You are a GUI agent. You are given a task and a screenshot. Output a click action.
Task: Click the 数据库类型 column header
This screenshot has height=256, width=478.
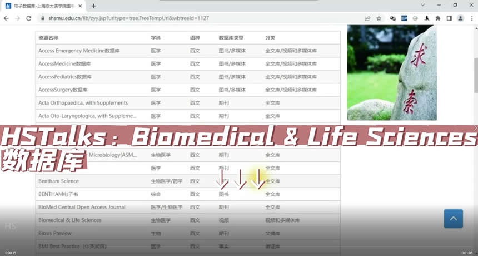231,38
